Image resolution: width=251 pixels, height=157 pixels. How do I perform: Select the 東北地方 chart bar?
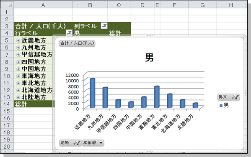click(170, 101)
